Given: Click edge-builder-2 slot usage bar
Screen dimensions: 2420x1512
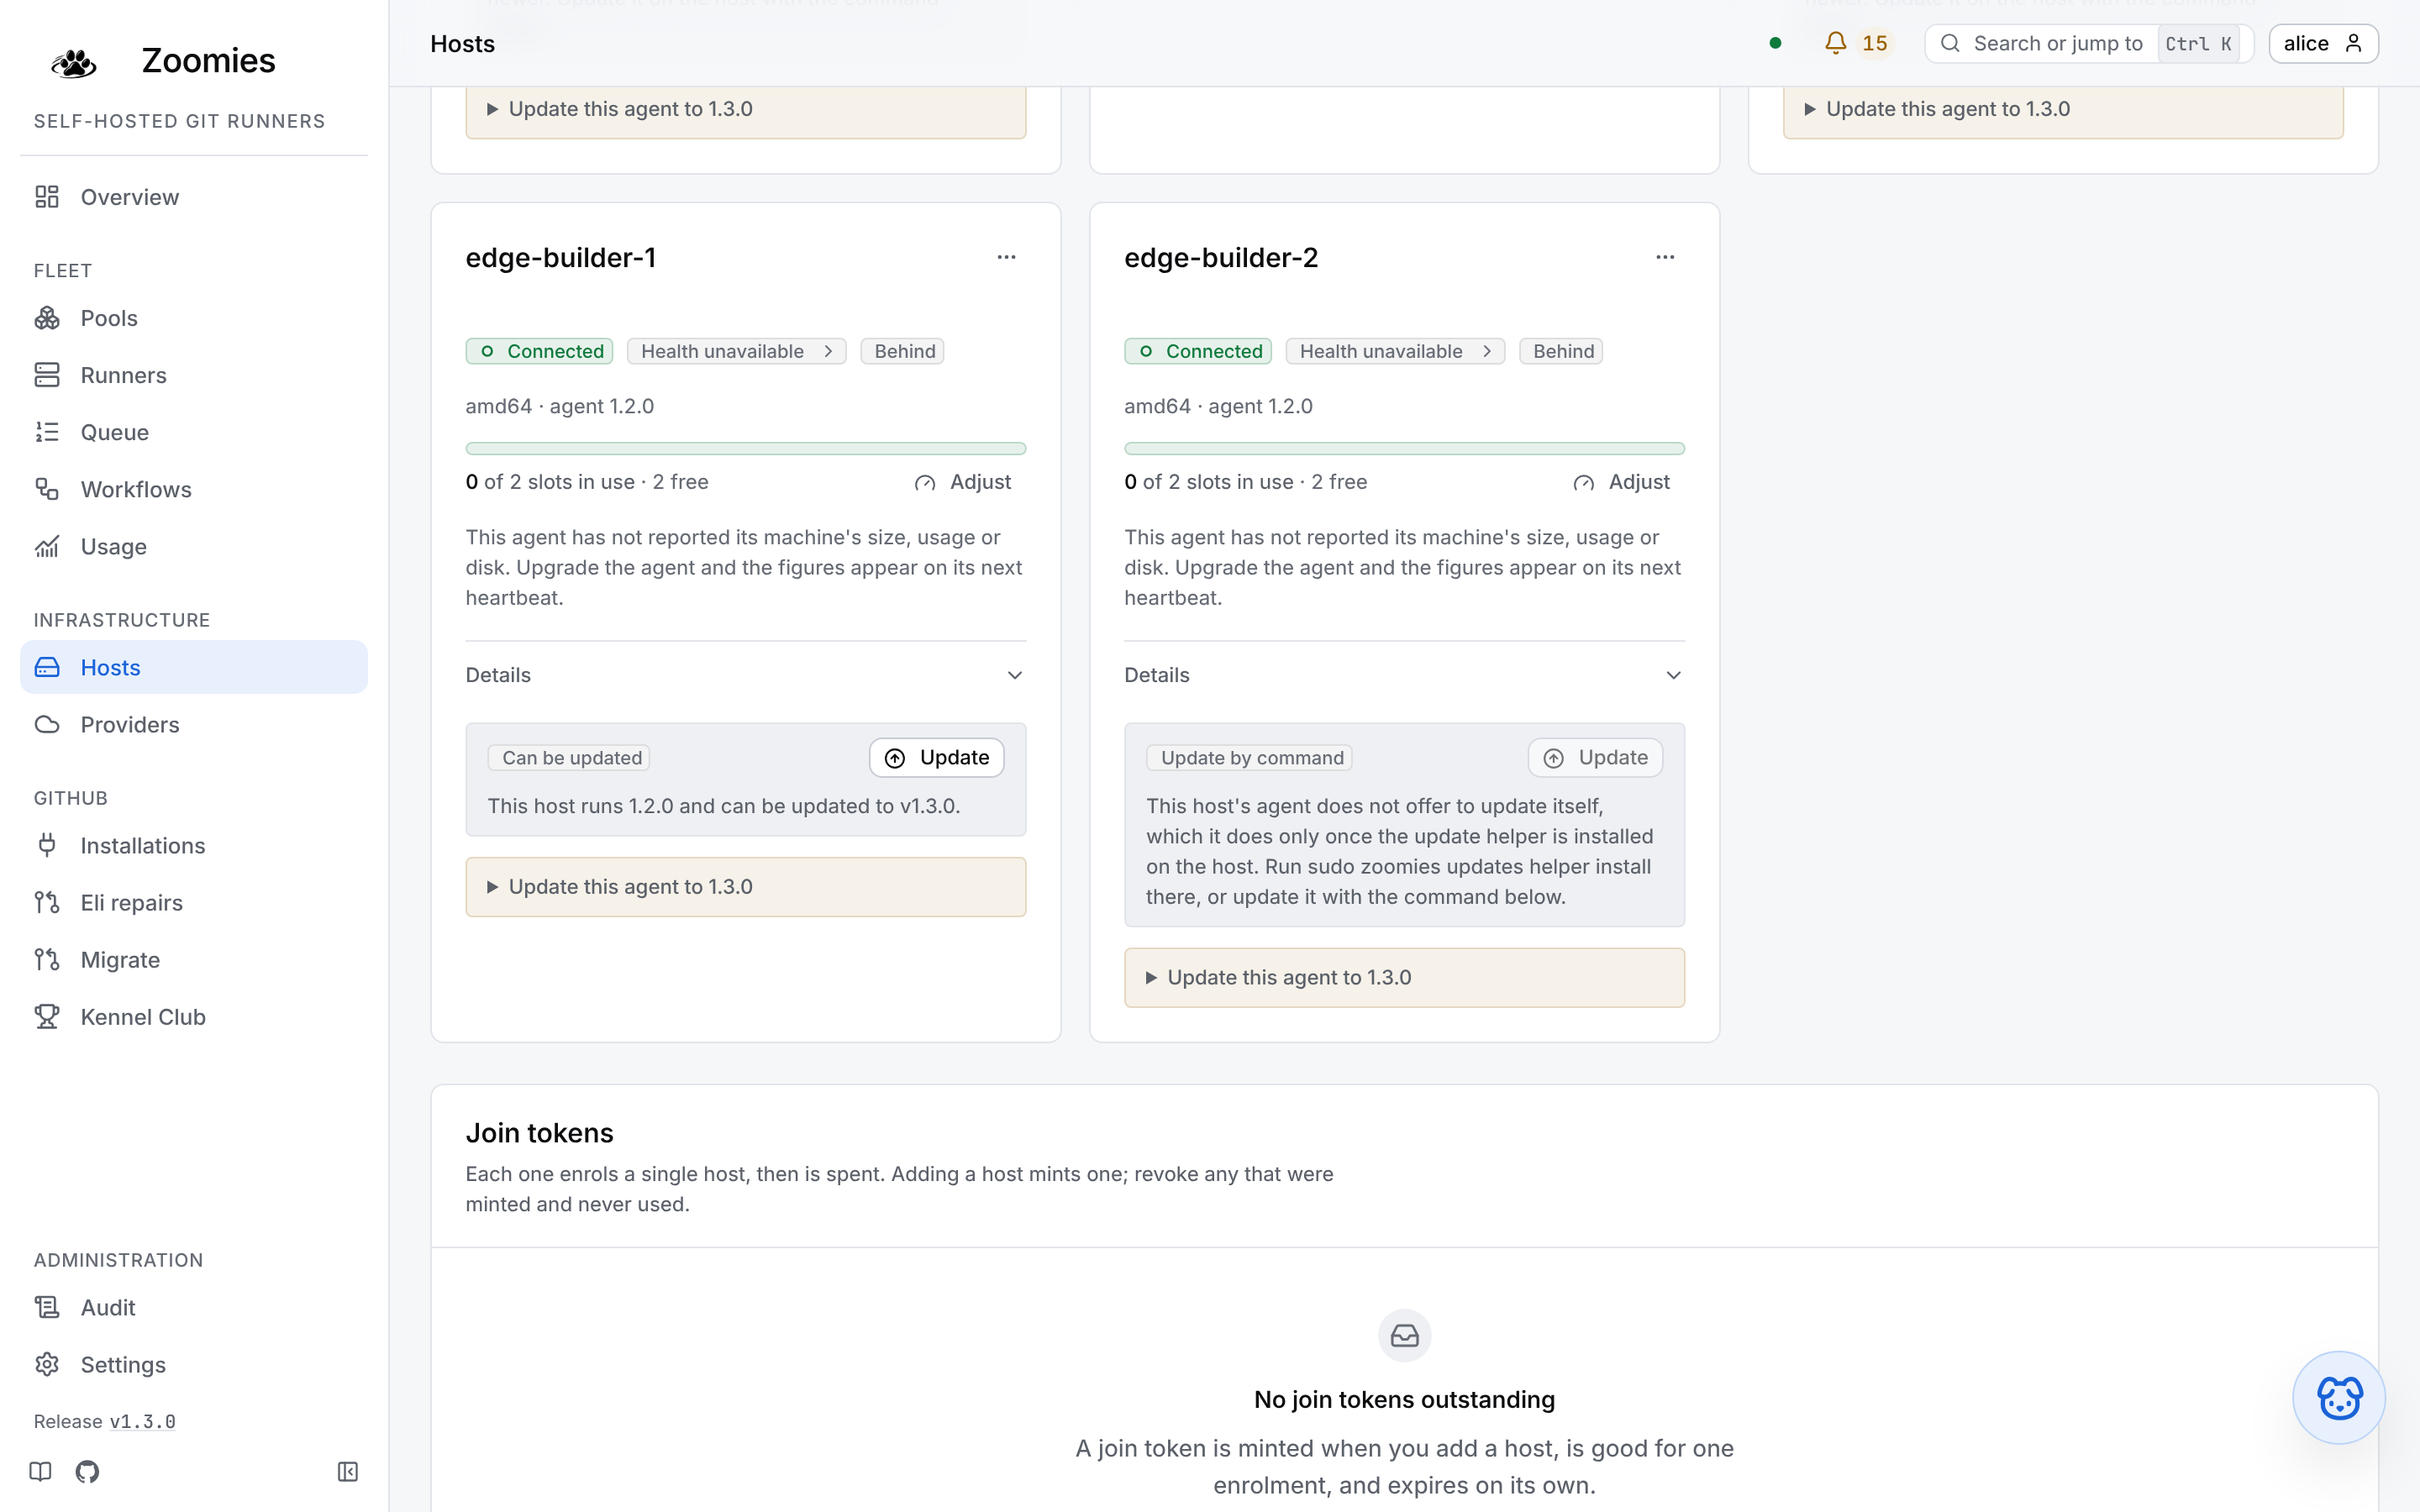Looking at the screenshot, I should (x=1404, y=448).
